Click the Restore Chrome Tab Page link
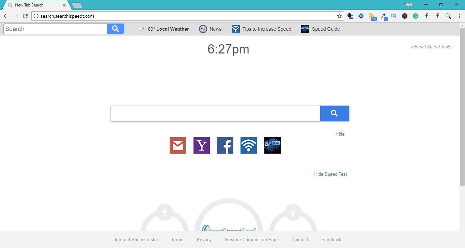The image size is (465, 248). coord(251,239)
